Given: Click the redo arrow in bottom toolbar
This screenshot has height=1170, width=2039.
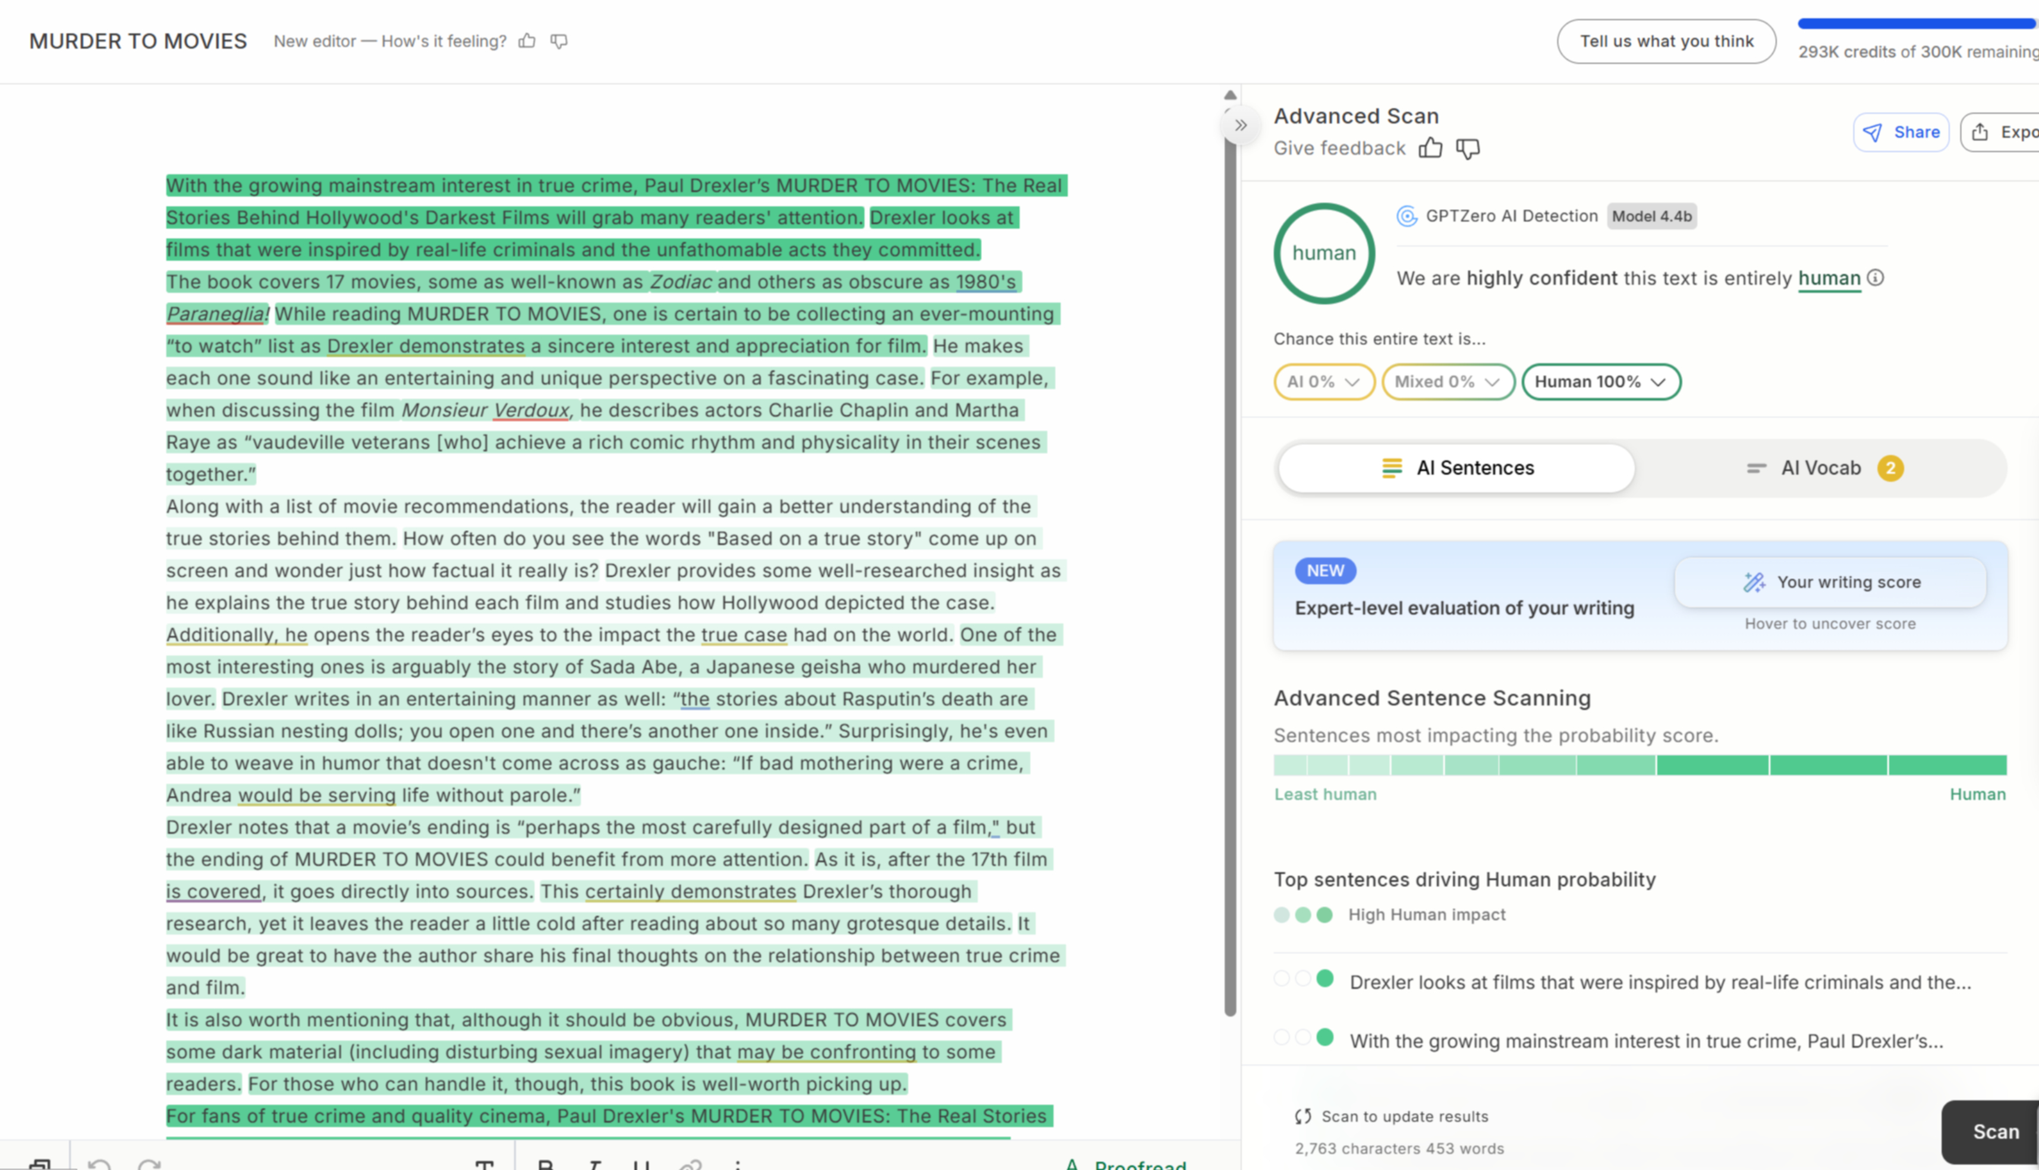Looking at the screenshot, I should [x=149, y=1163].
